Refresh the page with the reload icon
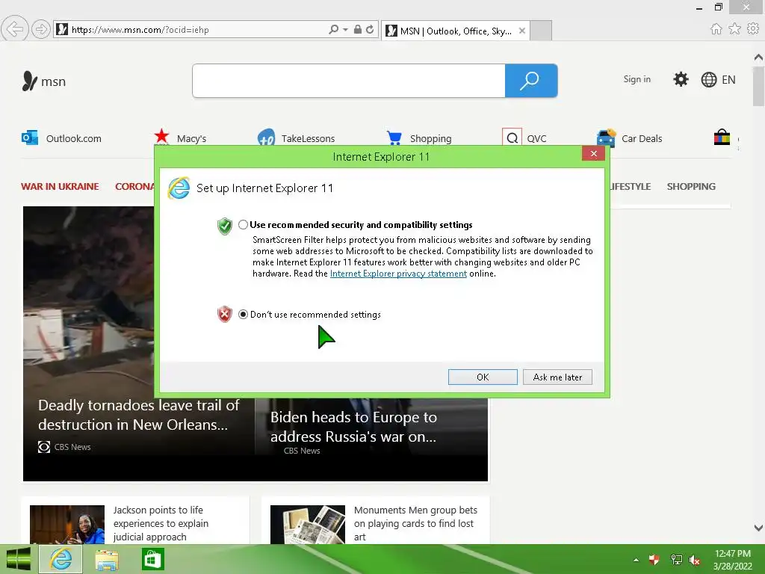 point(370,29)
